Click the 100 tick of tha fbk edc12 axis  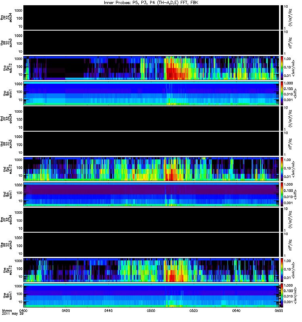click(x=19, y=66)
